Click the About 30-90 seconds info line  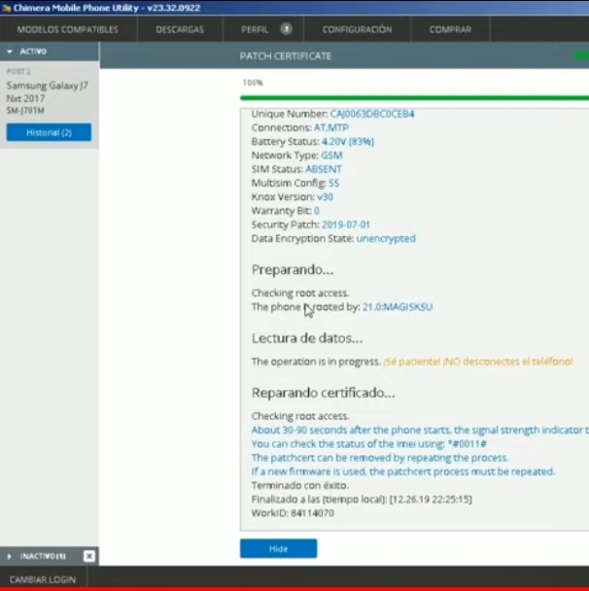(420, 430)
